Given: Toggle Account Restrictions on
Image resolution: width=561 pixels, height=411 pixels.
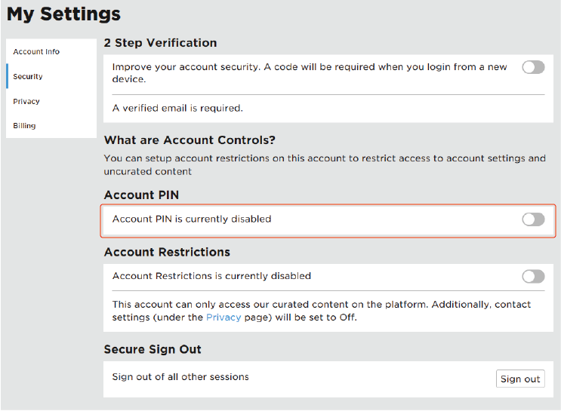Looking at the screenshot, I should [x=533, y=276].
